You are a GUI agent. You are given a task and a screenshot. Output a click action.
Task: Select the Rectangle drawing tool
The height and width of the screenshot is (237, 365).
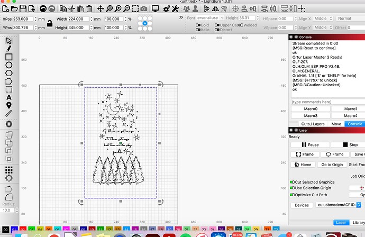click(x=9, y=57)
